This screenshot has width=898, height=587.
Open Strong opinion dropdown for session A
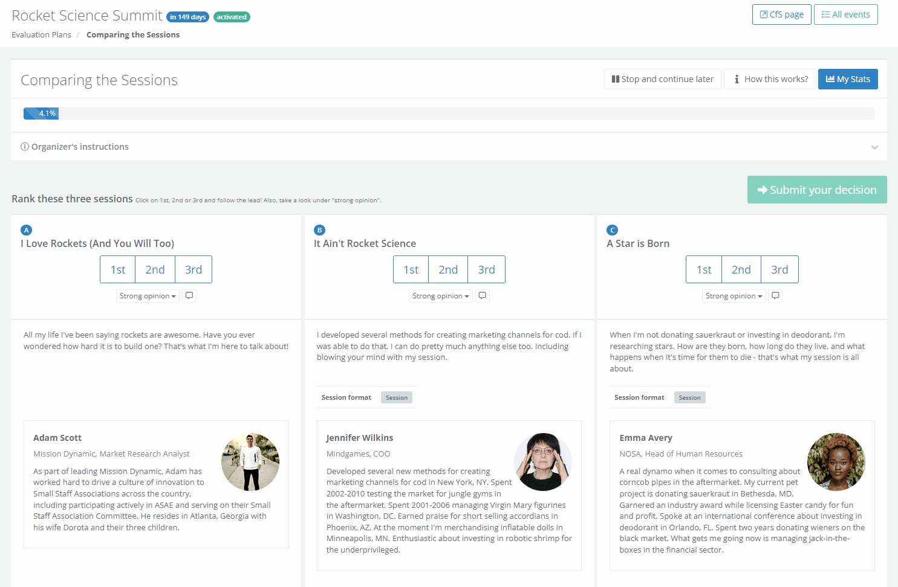click(148, 296)
